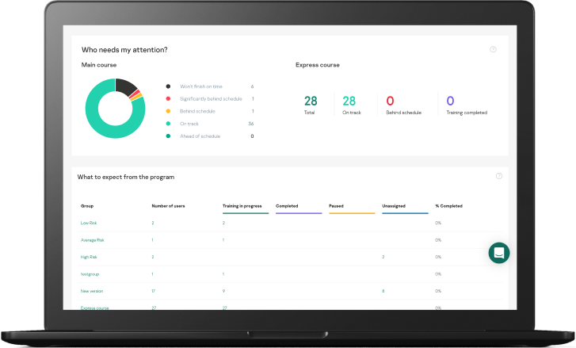Open the High Risk group
The image size is (576, 348).
88,257
